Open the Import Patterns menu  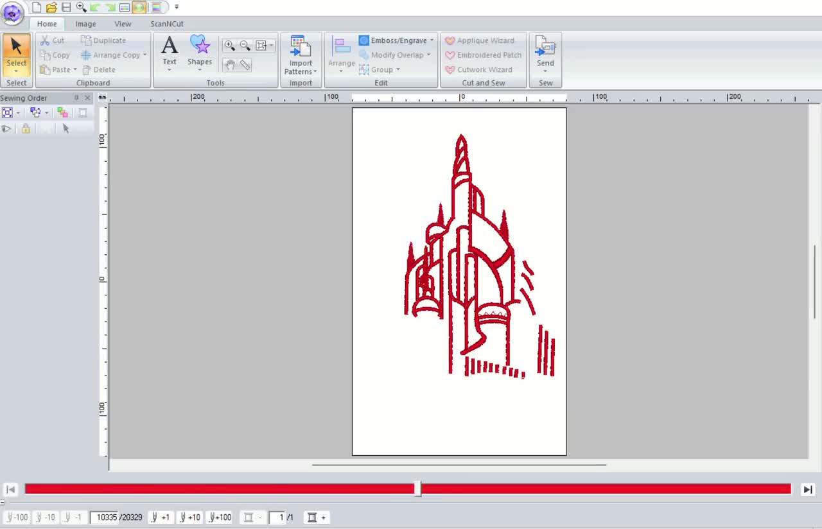pos(301,55)
